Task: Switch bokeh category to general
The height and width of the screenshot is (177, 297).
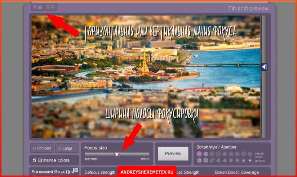Action: click(260, 161)
